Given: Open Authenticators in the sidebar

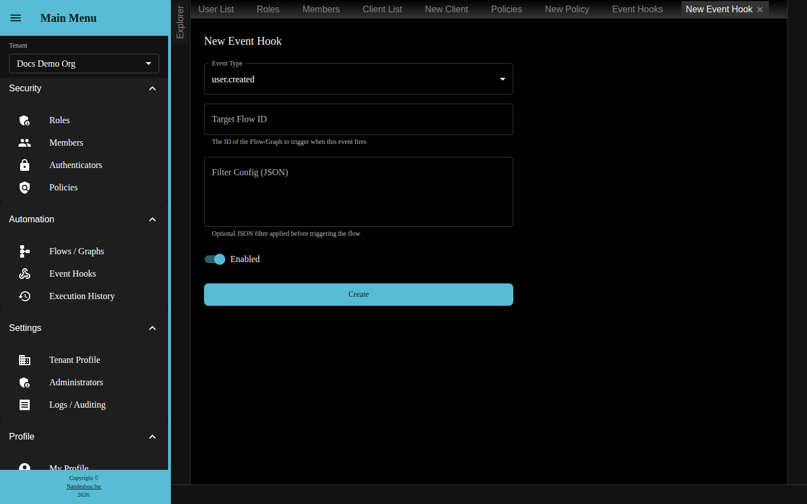Looking at the screenshot, I should (x=84, y=165).
